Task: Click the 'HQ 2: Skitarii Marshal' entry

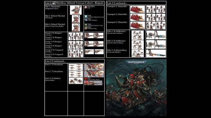Action: [55, 16]
